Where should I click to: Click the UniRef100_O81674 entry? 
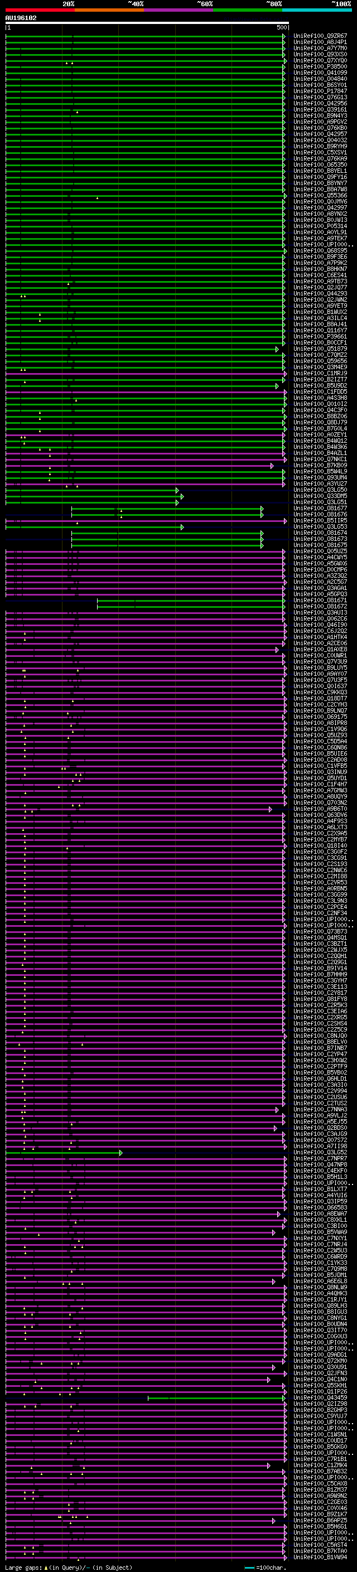tap(320, 533)
